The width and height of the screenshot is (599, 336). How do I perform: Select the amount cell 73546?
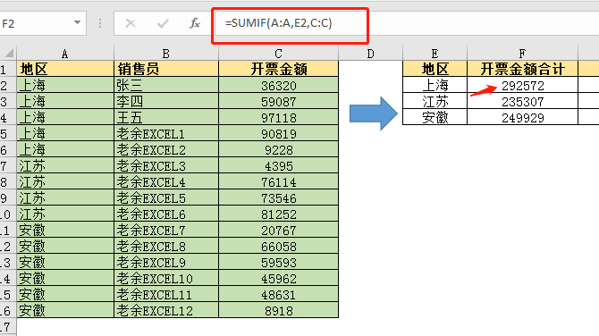pos(278,197)
